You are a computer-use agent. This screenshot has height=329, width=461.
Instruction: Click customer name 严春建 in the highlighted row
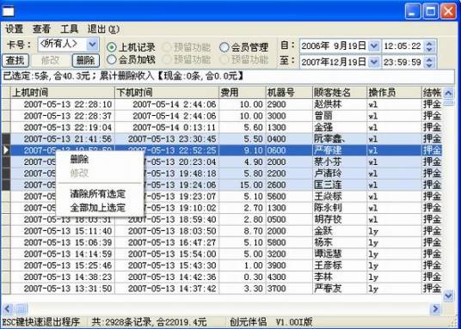click(328, 150)
